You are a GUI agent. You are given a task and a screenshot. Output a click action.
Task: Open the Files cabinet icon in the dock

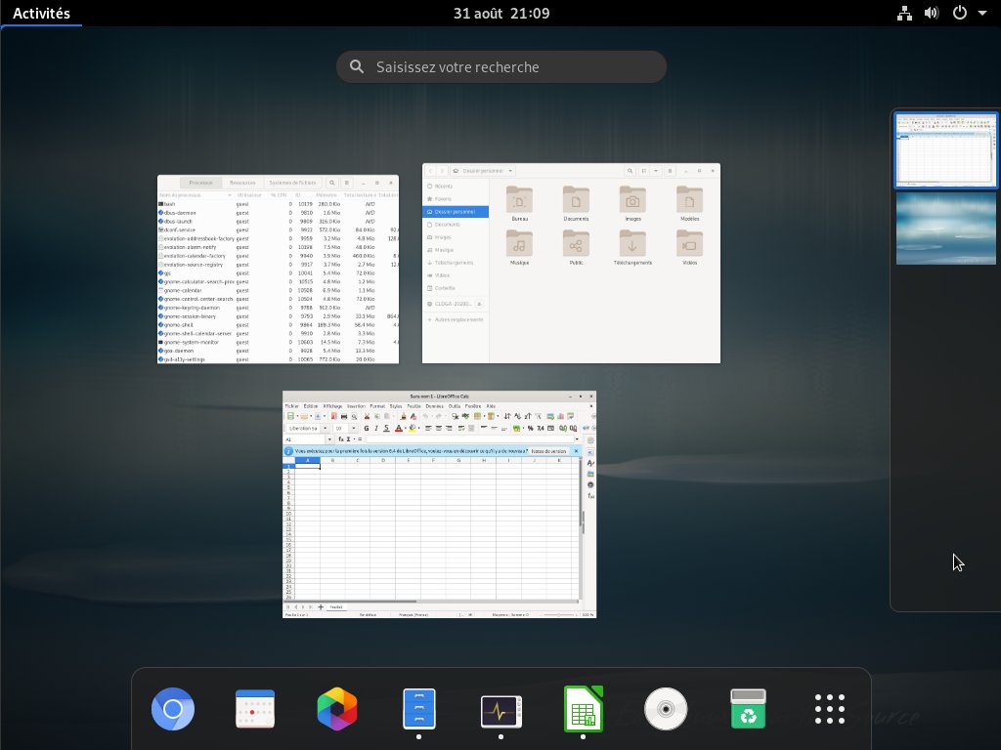pos(418,709)
